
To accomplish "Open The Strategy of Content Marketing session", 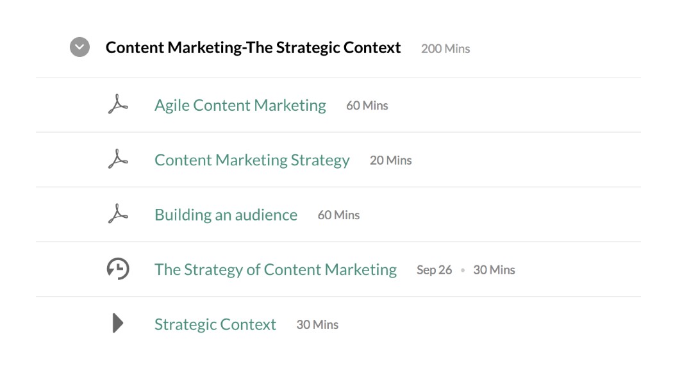I will tap(276, 269).
